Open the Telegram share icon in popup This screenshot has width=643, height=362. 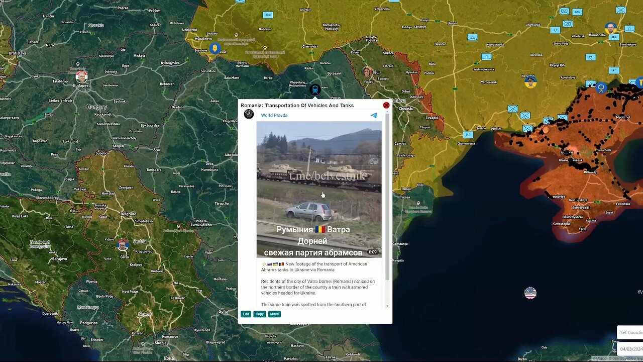click(374, 115)
